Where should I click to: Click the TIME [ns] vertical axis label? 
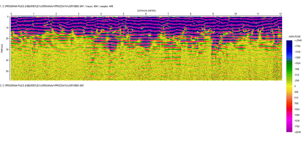click(2, 48)
